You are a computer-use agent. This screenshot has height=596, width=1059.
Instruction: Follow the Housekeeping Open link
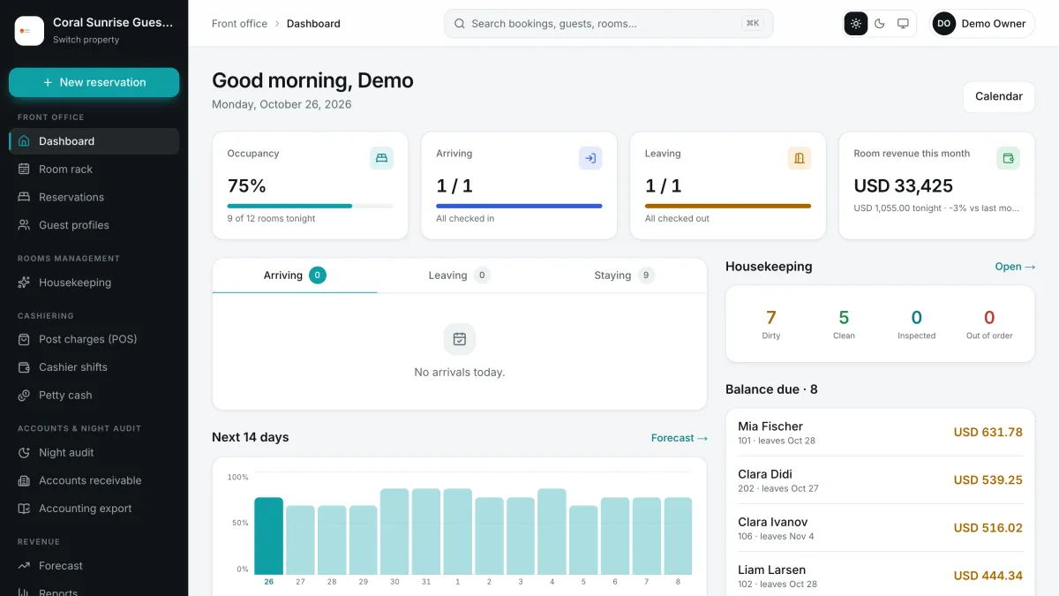(1015, 267)
